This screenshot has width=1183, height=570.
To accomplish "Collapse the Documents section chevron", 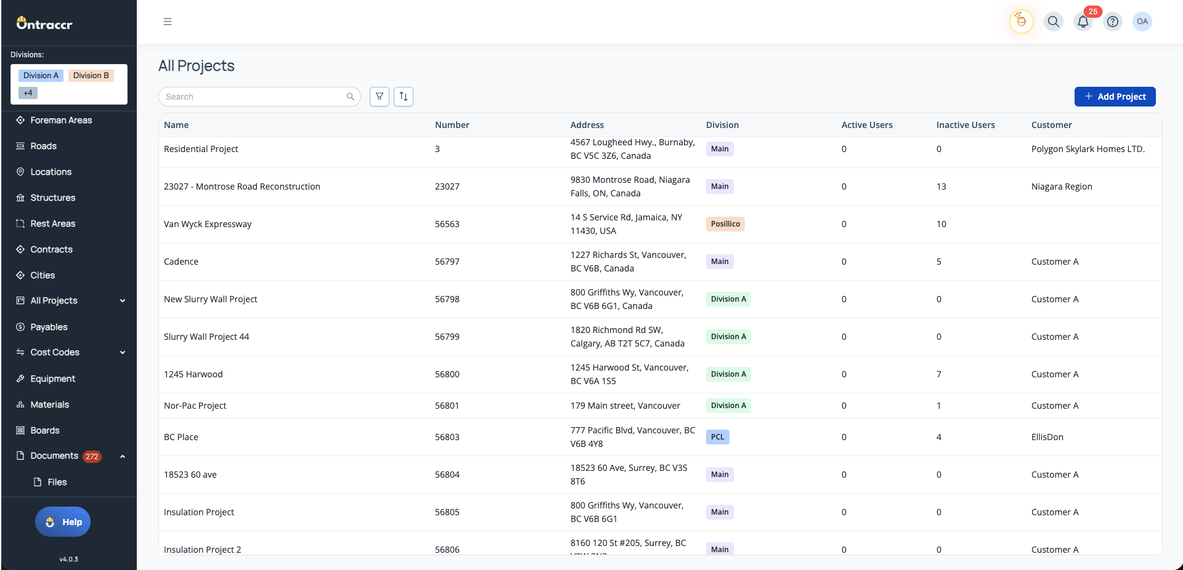I will [123, 456].
